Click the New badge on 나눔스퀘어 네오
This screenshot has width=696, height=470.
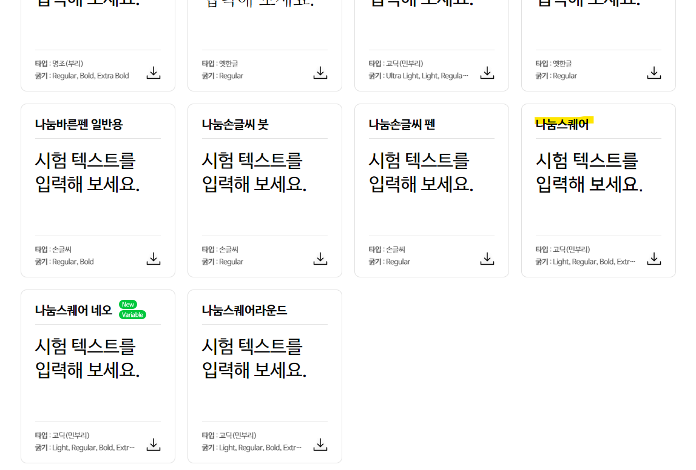[128, 304]
